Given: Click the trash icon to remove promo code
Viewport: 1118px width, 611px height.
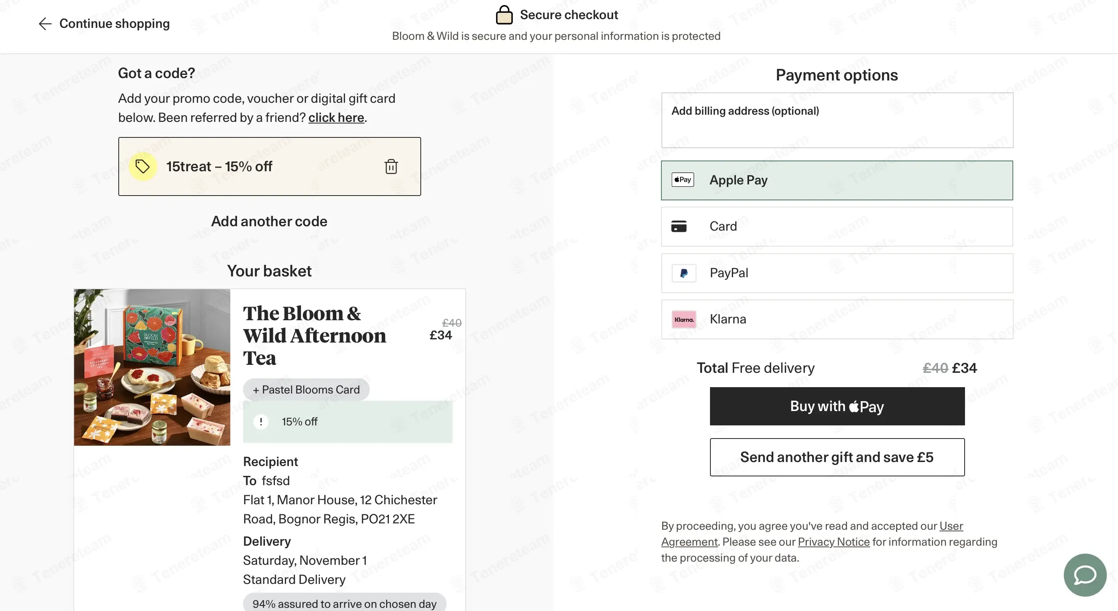Looking at the screenshot, I should [x=391, y=166].
